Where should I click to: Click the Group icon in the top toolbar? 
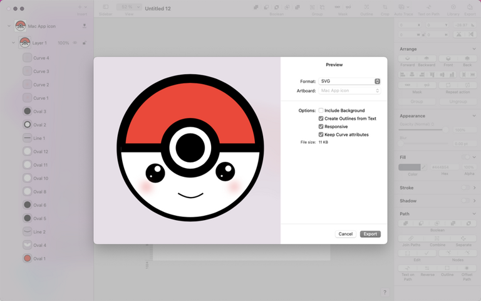[x=312, y=7]
